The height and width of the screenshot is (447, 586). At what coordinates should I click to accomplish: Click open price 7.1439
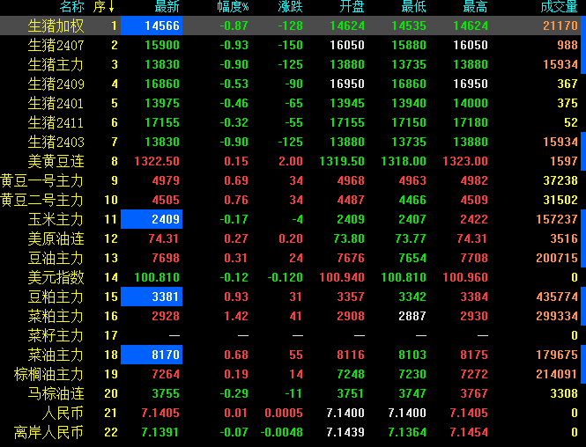click(x=345, y=432)
